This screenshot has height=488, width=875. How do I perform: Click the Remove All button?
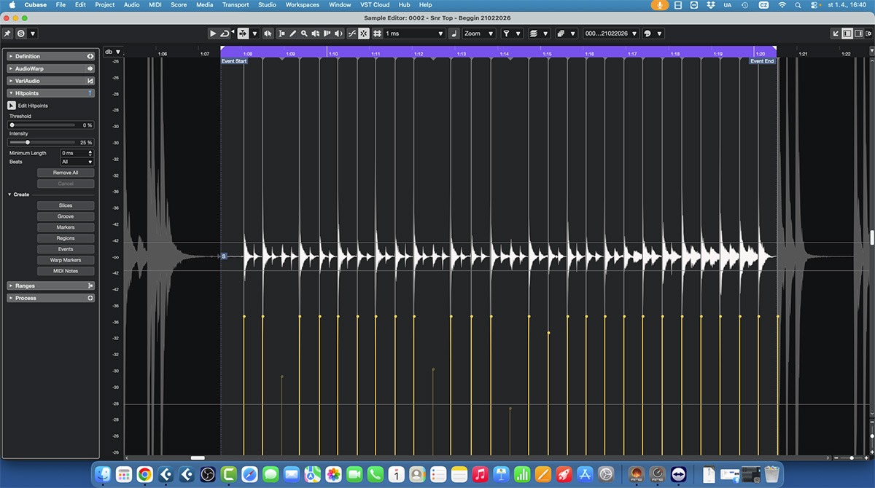click(66, 173)
